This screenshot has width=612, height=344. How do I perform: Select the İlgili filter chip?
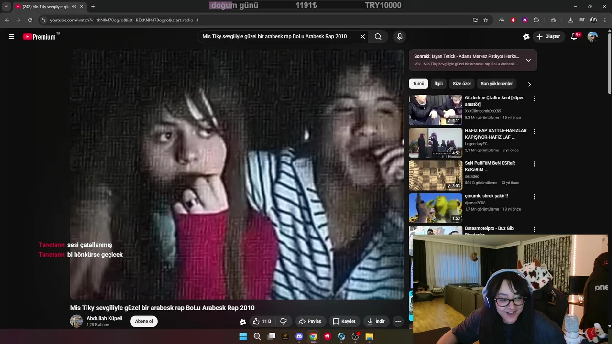438,84
